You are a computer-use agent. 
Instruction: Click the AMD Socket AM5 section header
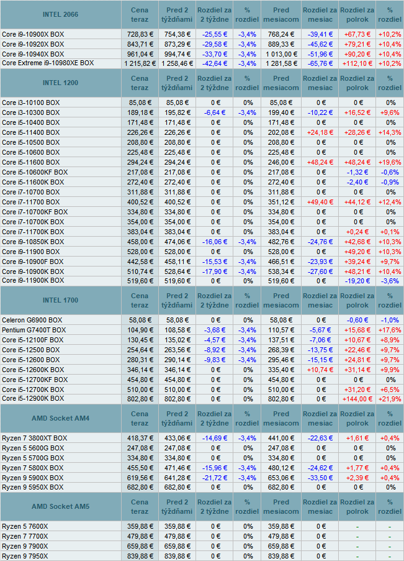pyautogui.click(x=60, y=506)
